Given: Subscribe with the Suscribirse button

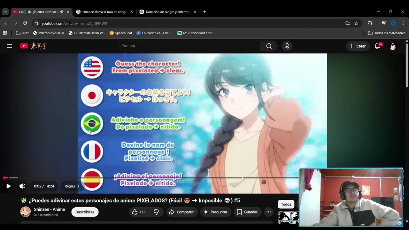Looking at the screenshot, I should 85,212.
